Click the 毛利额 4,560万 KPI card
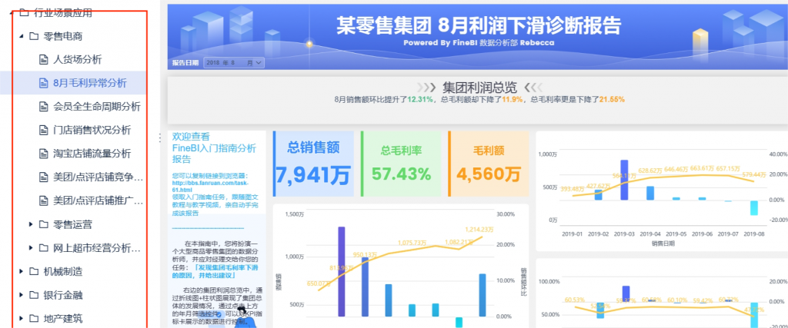788x328 pixels. tap(489, 164)
